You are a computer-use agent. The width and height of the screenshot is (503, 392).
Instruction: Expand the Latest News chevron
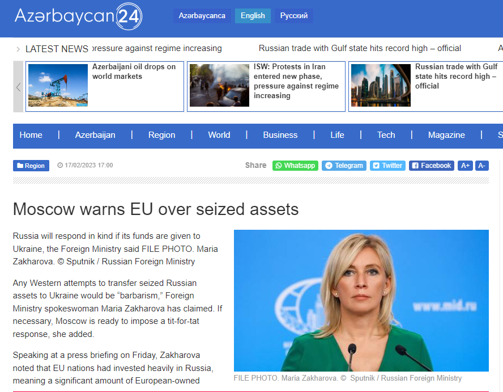click(x=18, y=49)
